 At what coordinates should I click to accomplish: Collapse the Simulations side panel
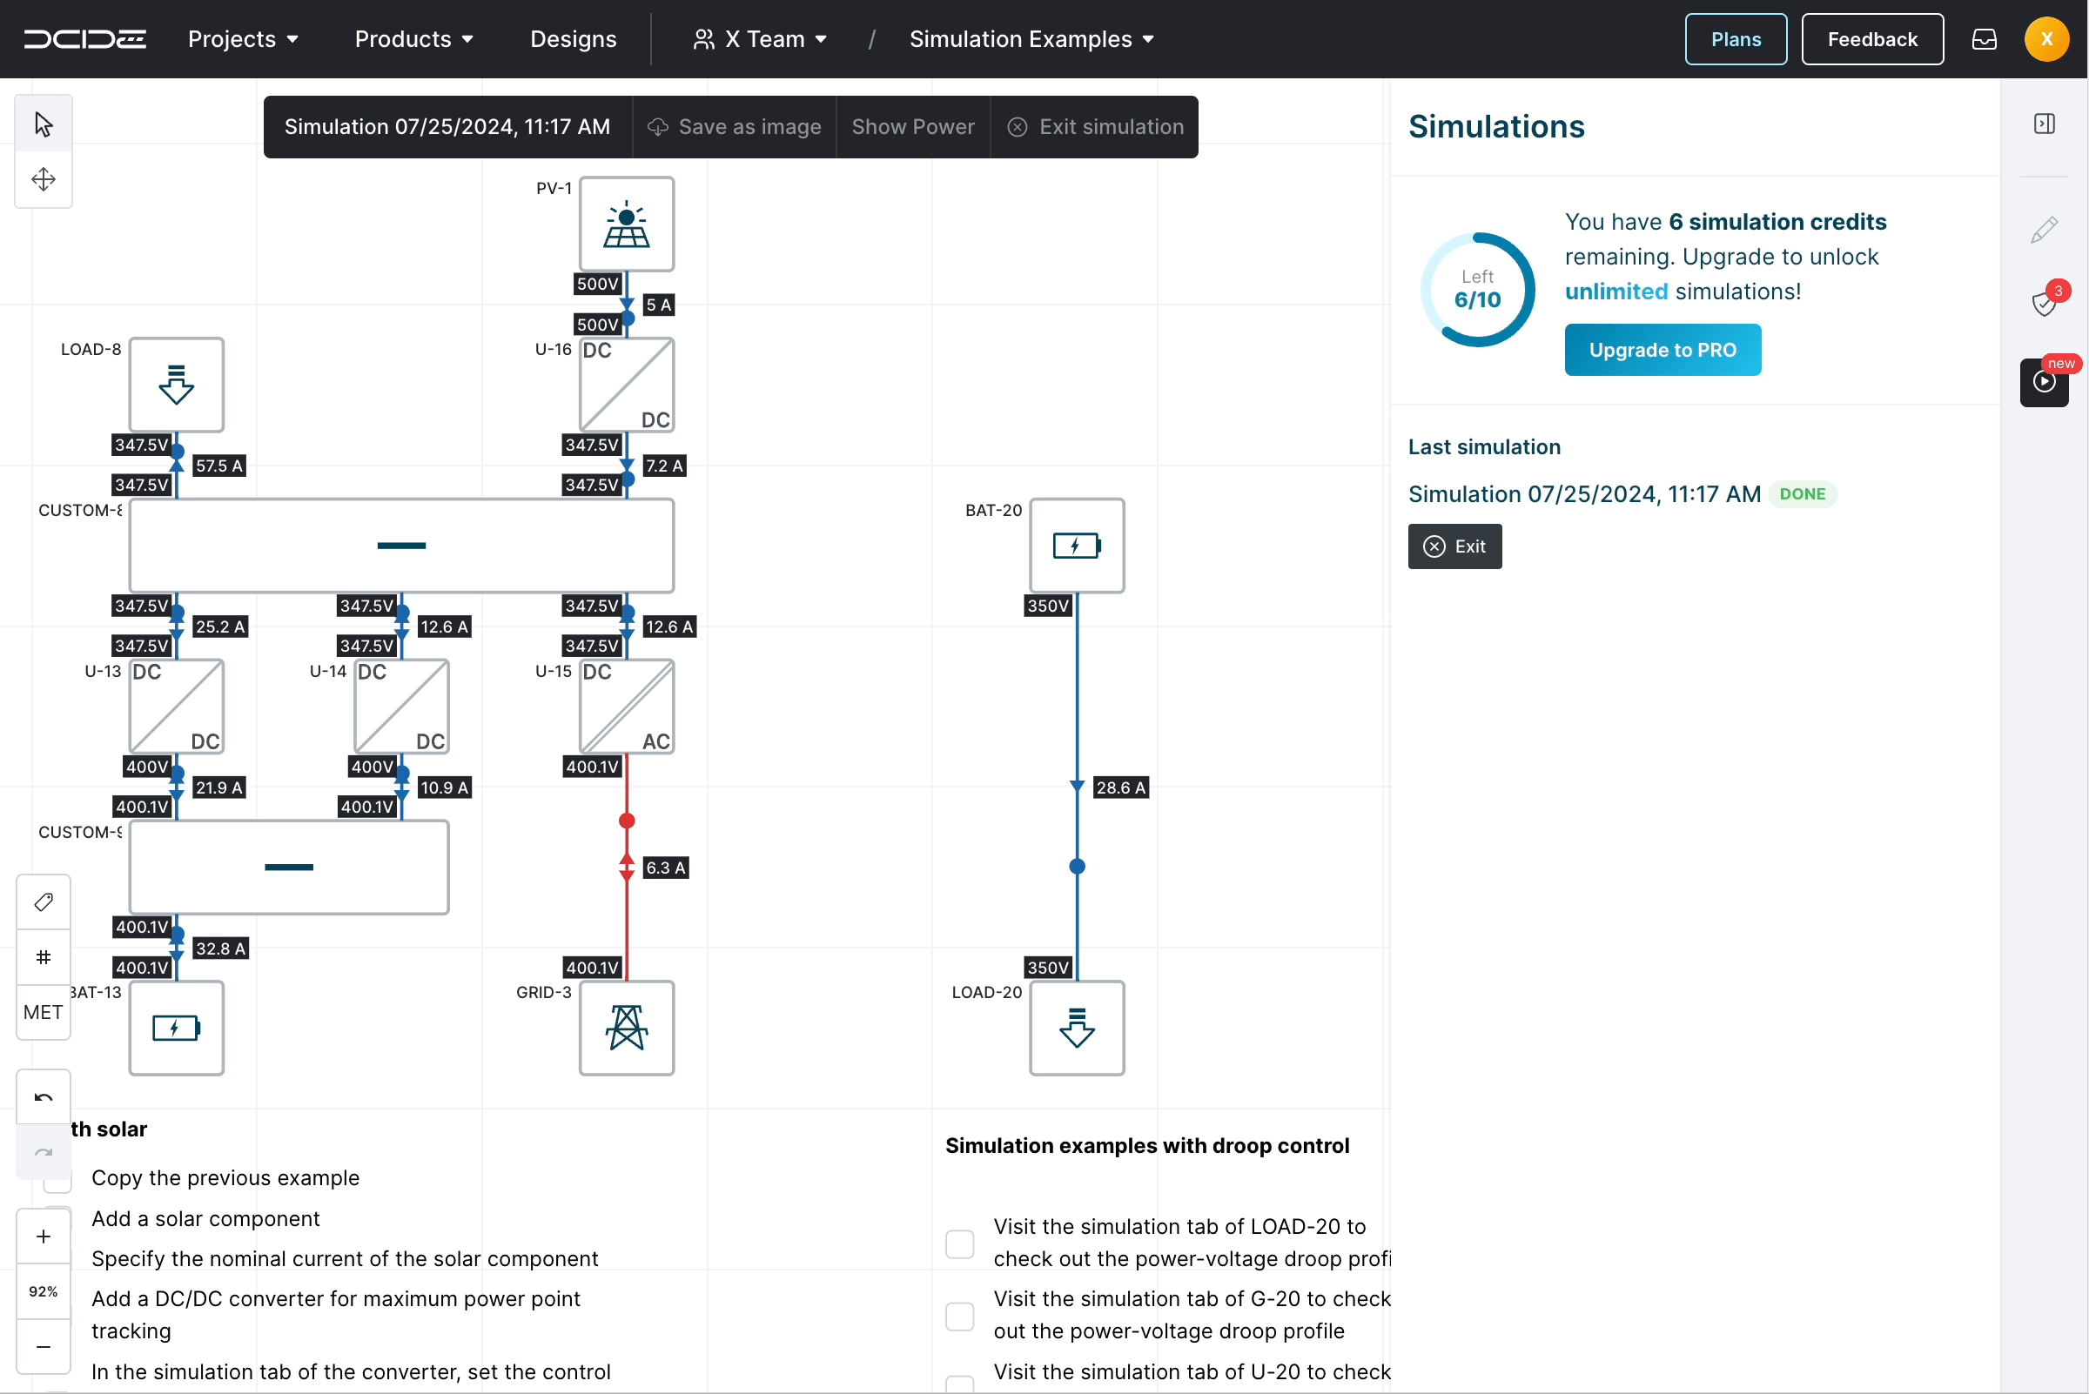pos(2045,123)
